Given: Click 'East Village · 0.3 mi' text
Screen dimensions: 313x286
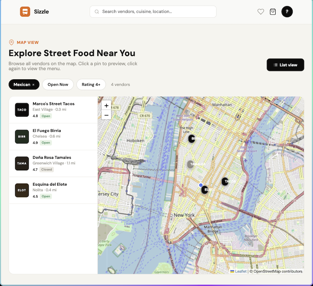Looking at the screenshot, I should pyautogui.click(x=49, y=109).
